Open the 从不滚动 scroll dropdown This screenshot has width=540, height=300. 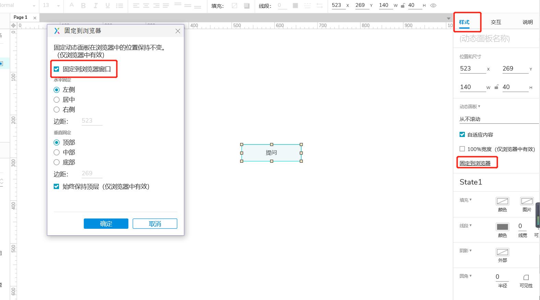499,119
